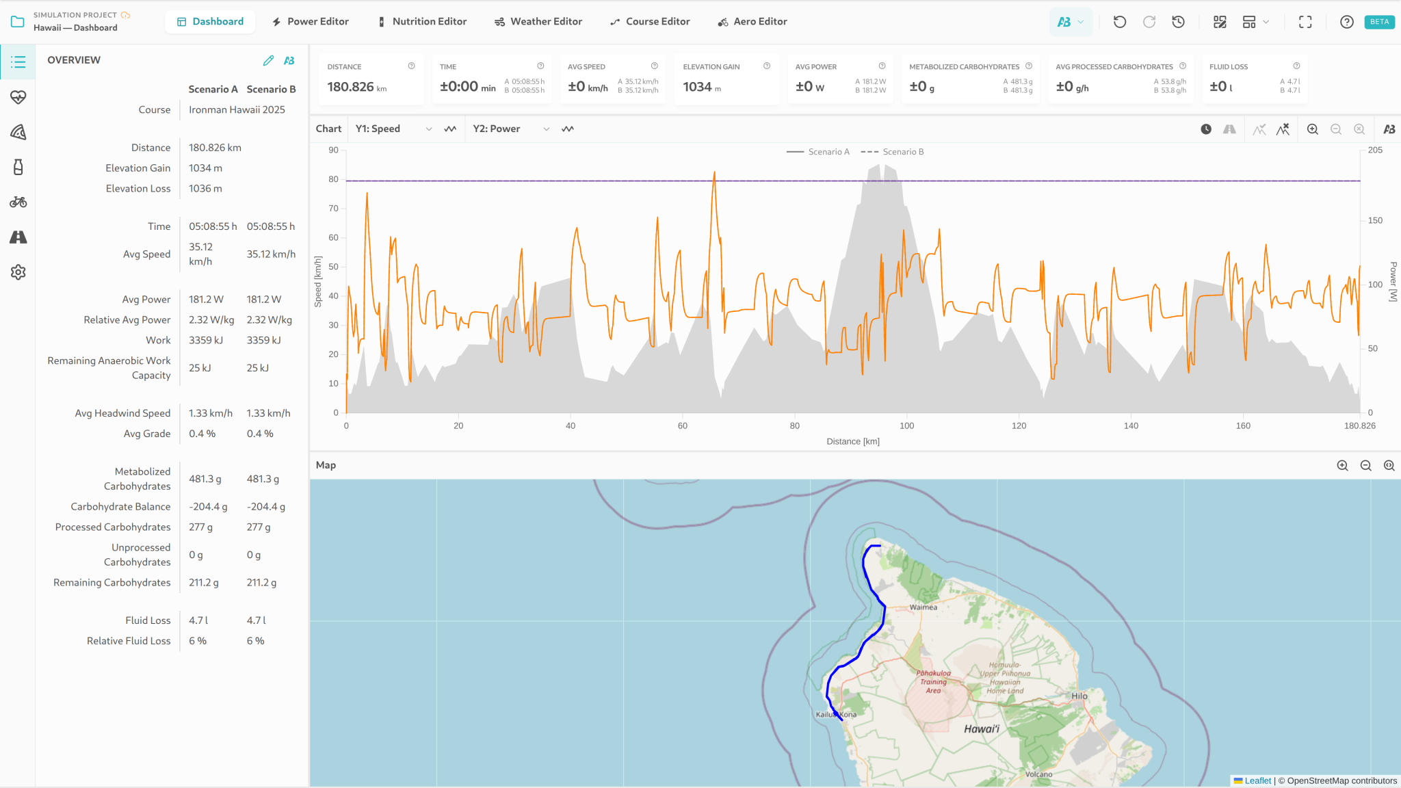Click the Avg Power card help icon
1401x788 pixels.
882,66
